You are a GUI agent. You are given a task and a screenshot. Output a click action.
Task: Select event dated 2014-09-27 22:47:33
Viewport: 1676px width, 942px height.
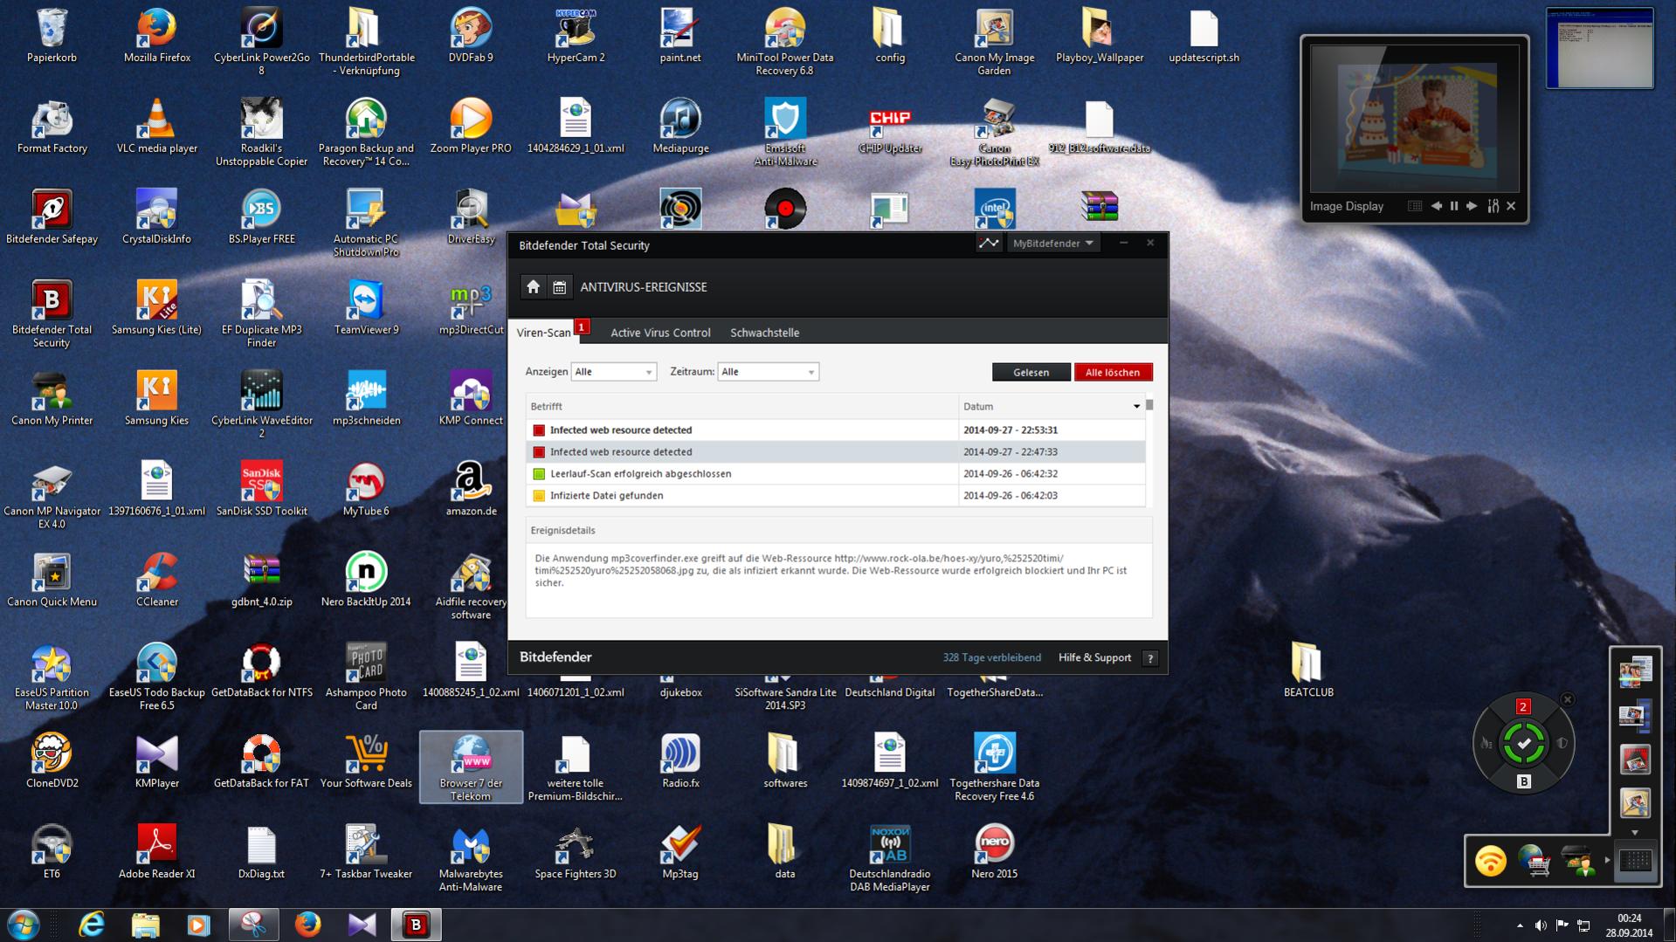tap(836, 452)
